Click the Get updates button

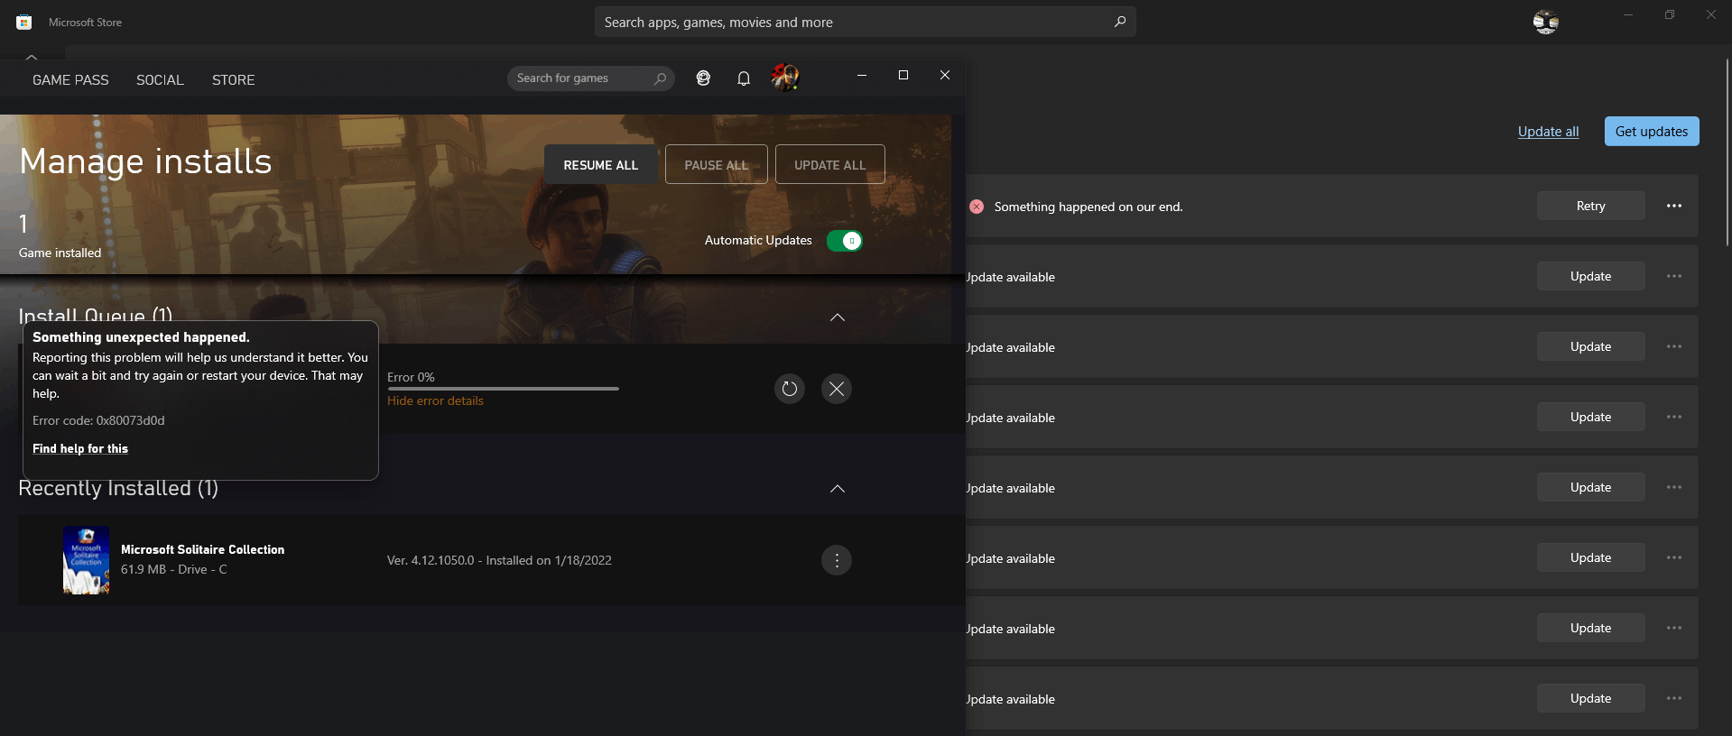click(x=1652, y=132)
